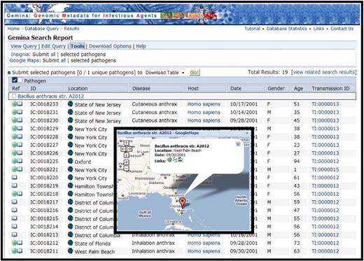Click globe icon beside Oxford location
The width and height of the screenshot is (364, 261).
pyautogui.click(x=70, y=161)
